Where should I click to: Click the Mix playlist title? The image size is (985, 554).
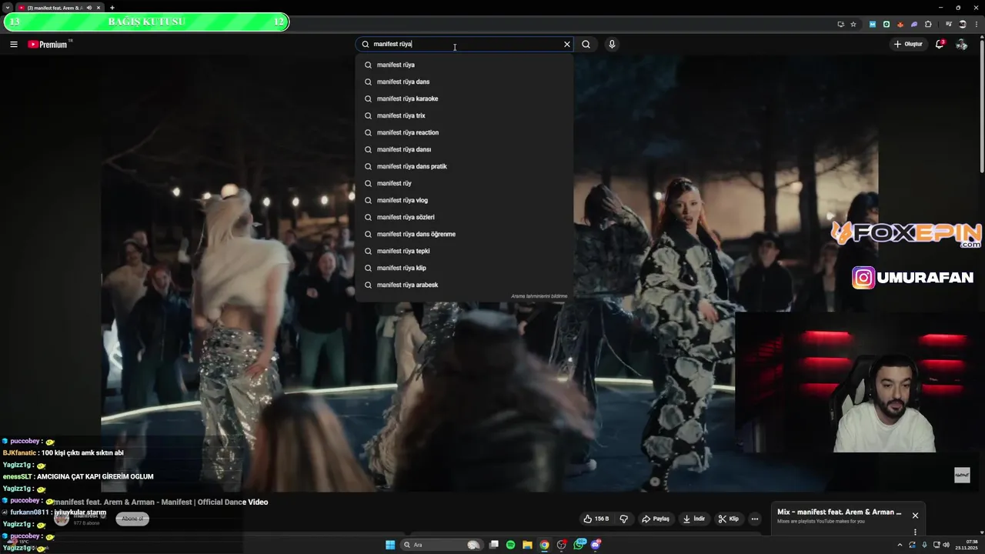[839, 512]
